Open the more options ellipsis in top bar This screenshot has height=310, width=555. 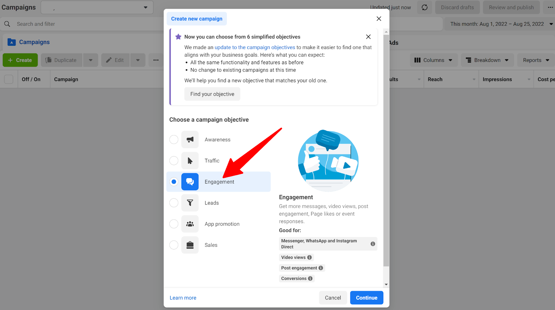pos(550,7)
